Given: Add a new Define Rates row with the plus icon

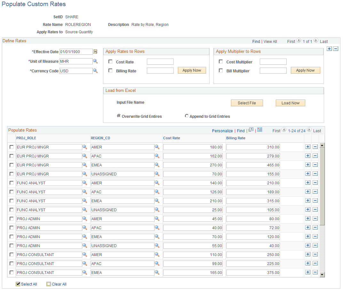Looking at the screenshot, I should 329,49.
